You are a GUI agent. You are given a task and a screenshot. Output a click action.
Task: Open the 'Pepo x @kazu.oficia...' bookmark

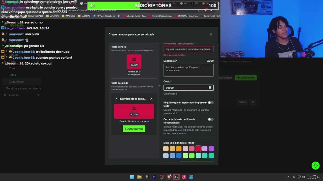(x=160, y=16)
